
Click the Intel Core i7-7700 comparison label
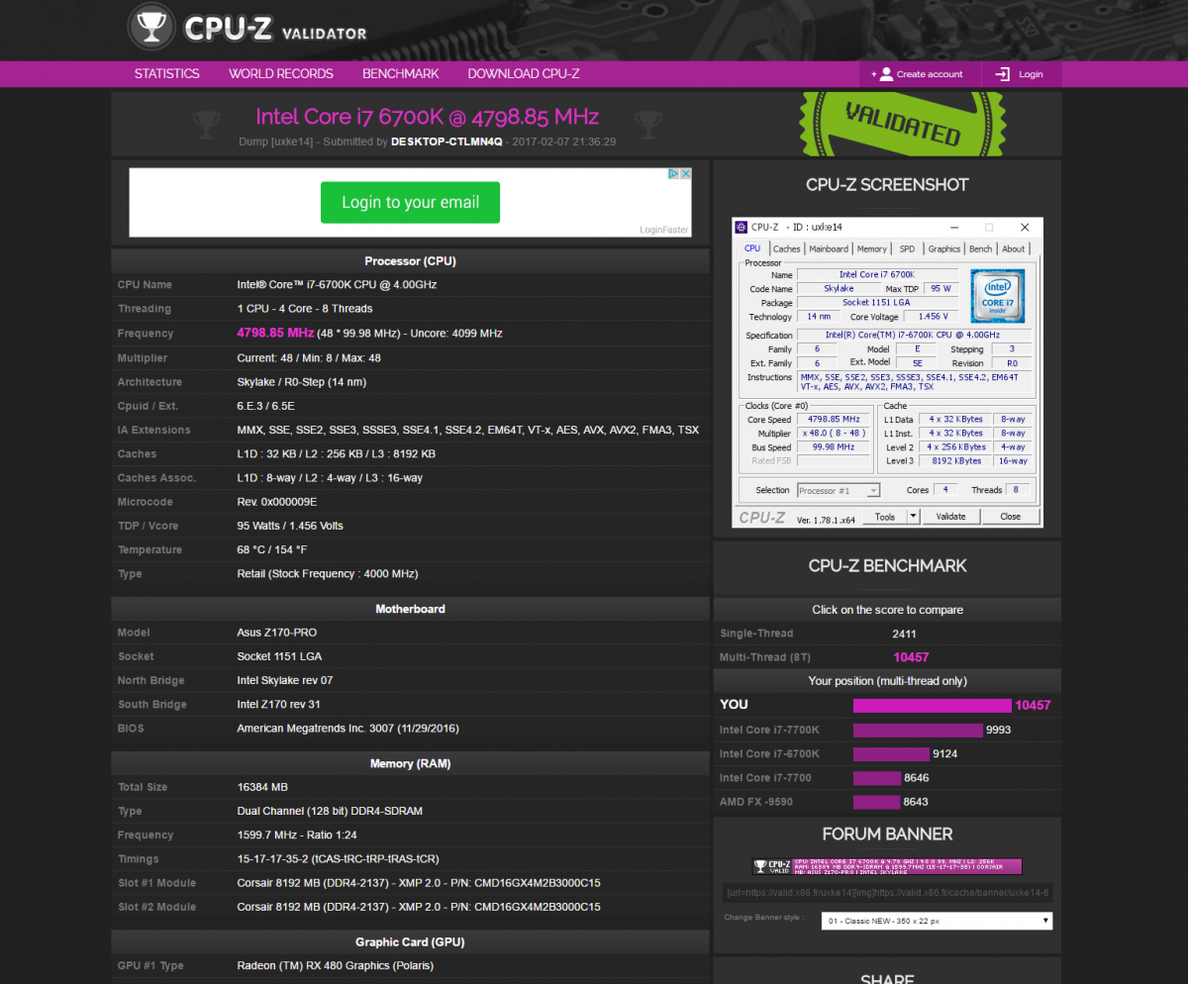click(766, 778)
